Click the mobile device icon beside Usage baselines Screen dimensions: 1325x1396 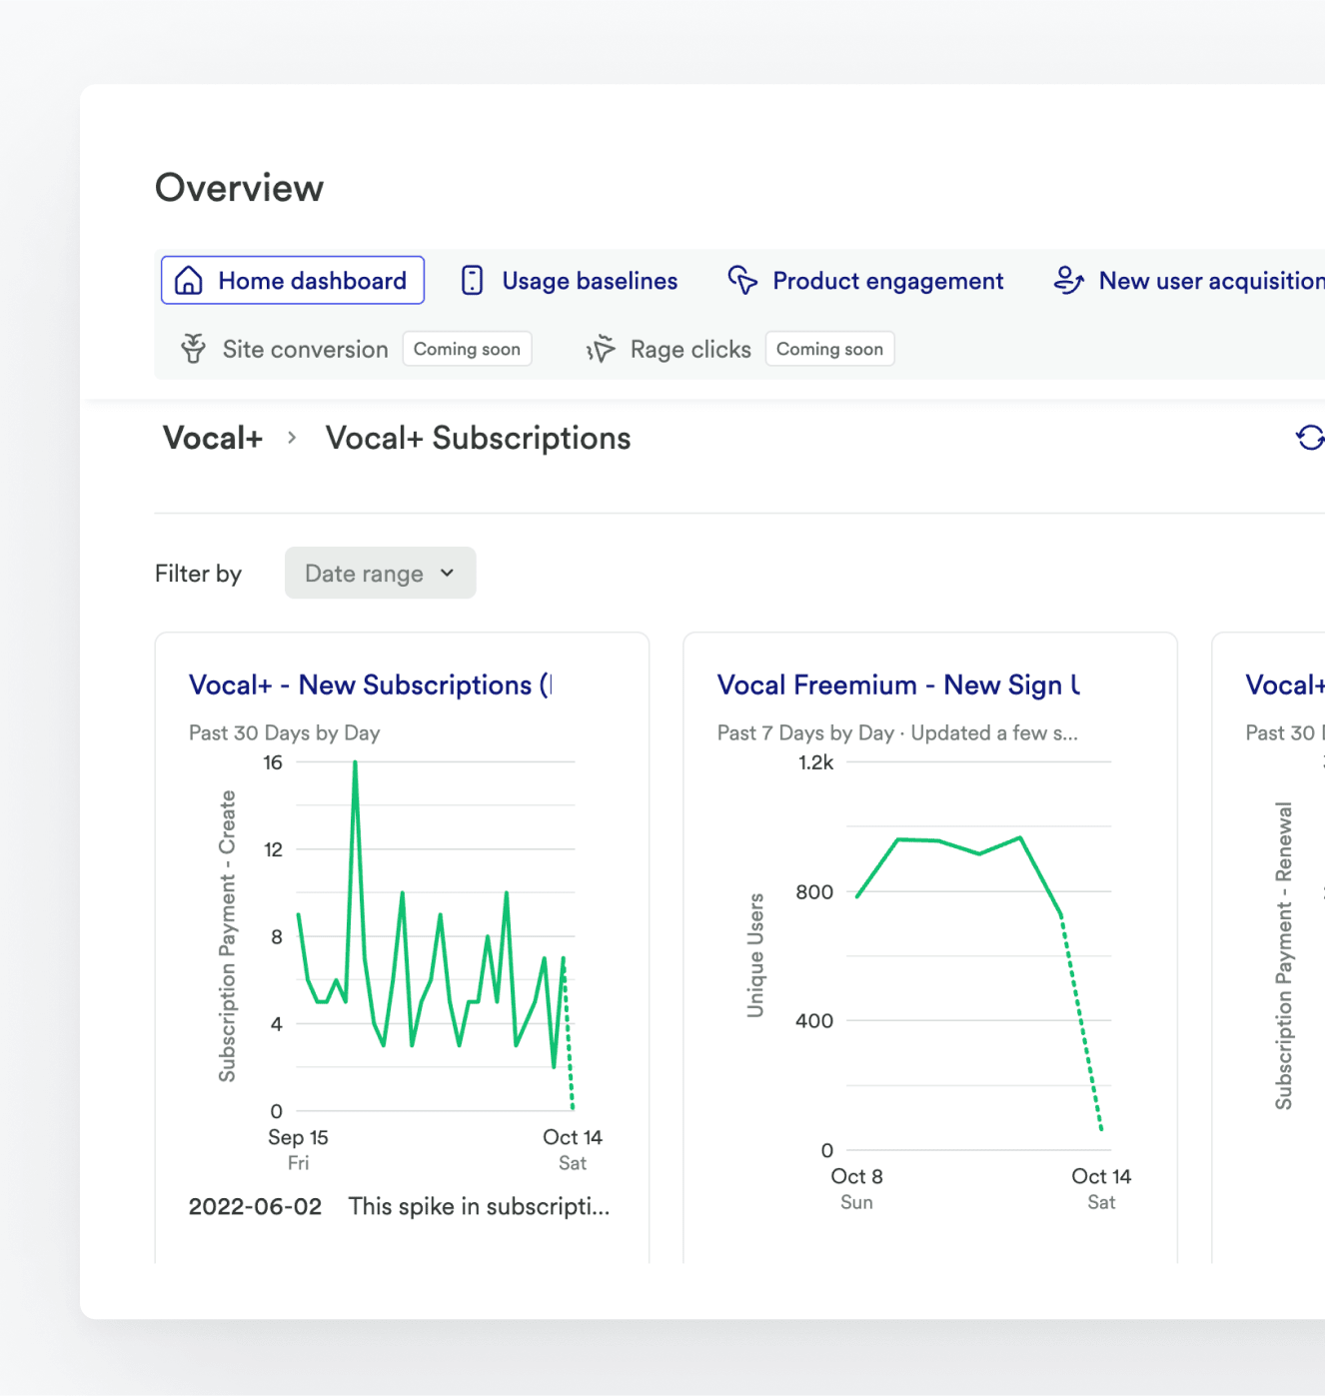click(471, 281)
